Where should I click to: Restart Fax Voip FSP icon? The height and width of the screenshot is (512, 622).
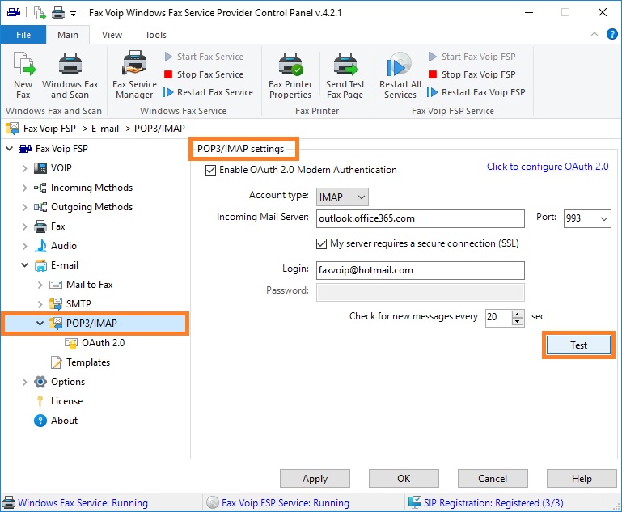click(x=433, y=92)
